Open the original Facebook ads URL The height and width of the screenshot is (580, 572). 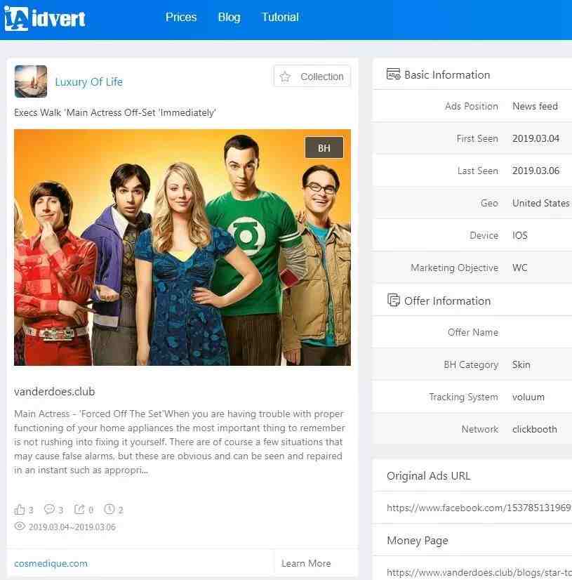tap(479, 508)
